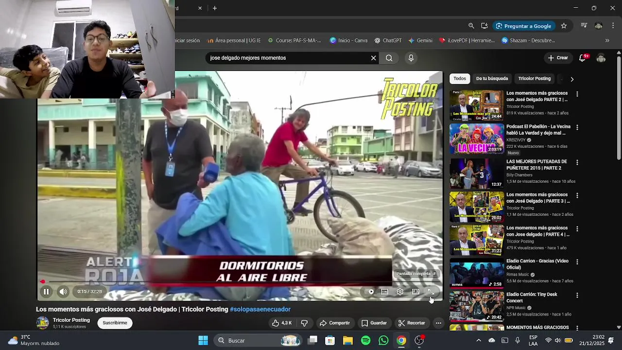Image resolution: width=622 pixels, height=350 pixels.
Task: Show more filter chips with right arrow
Action: coord(572,79)
